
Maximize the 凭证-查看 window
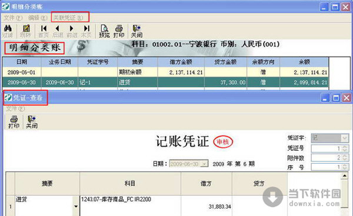point(336,98)
